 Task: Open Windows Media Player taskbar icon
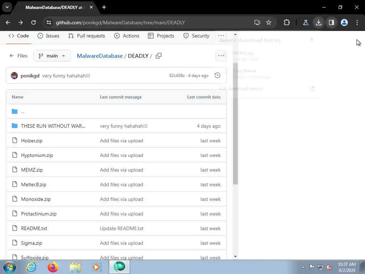(96, 267)
